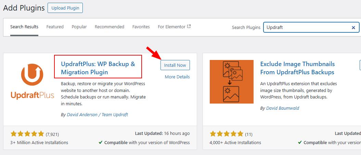
Task: Open the For Elementor tab
Action: point(171,27)
